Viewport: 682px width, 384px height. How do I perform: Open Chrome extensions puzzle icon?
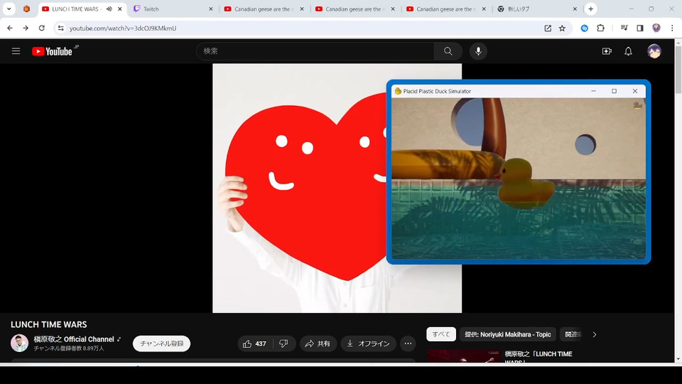click(x=601, y=28)
